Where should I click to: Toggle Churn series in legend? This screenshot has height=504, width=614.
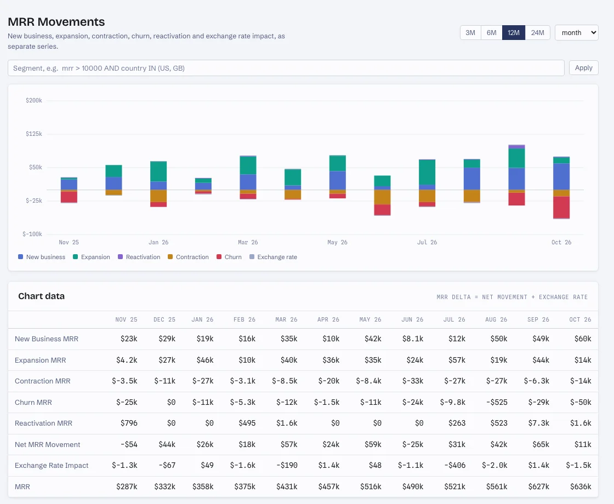(x=229, y=257)
